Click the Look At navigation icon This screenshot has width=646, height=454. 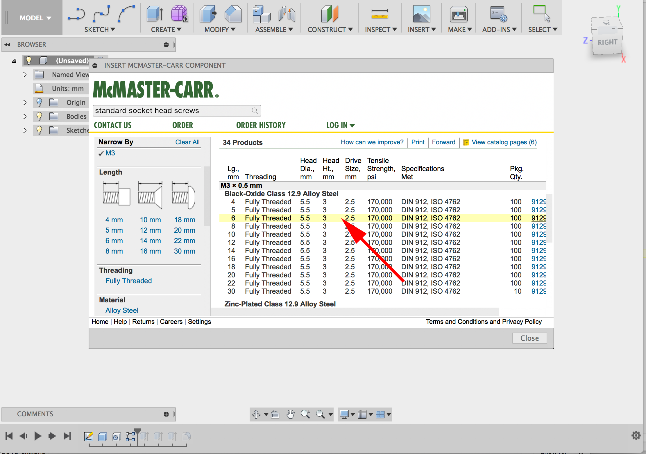(x=275, y=414)
